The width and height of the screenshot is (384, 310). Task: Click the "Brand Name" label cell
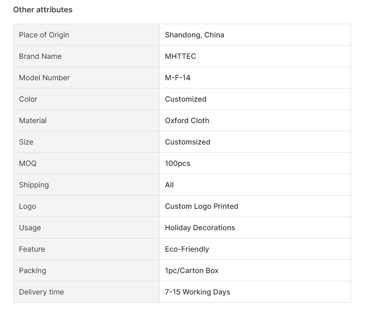click(40, 57)
